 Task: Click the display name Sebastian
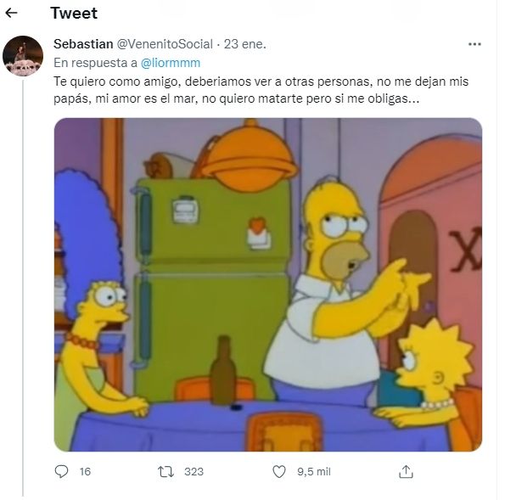click(x=83, y=44)
